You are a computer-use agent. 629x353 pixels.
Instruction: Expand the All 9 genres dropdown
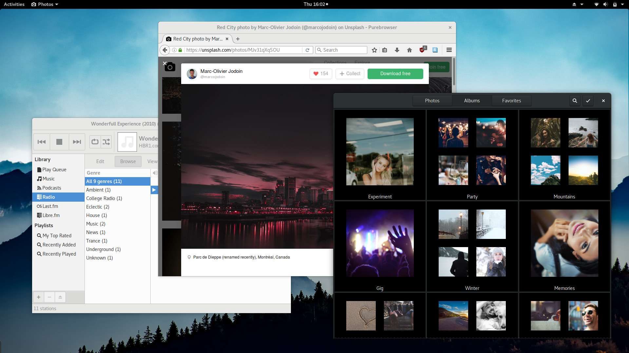(104, 181)
